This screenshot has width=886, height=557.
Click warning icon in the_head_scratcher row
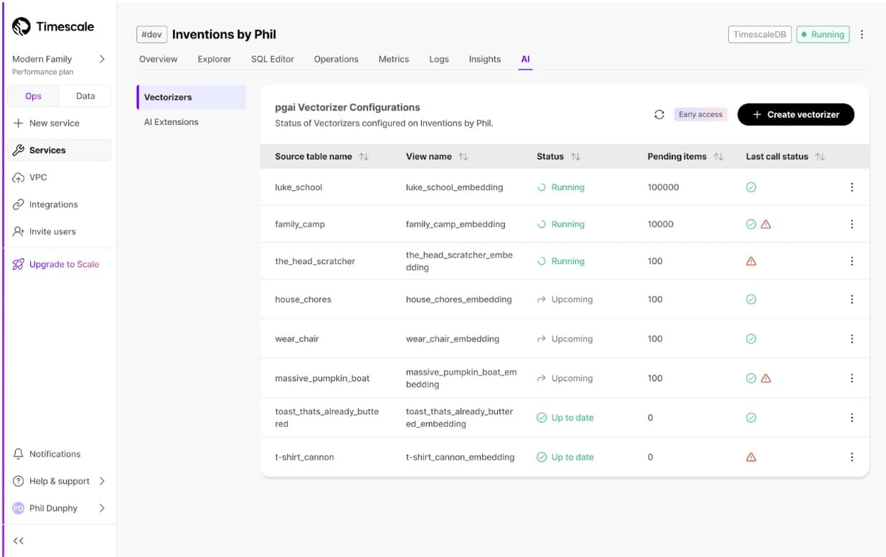pos(751,261)
